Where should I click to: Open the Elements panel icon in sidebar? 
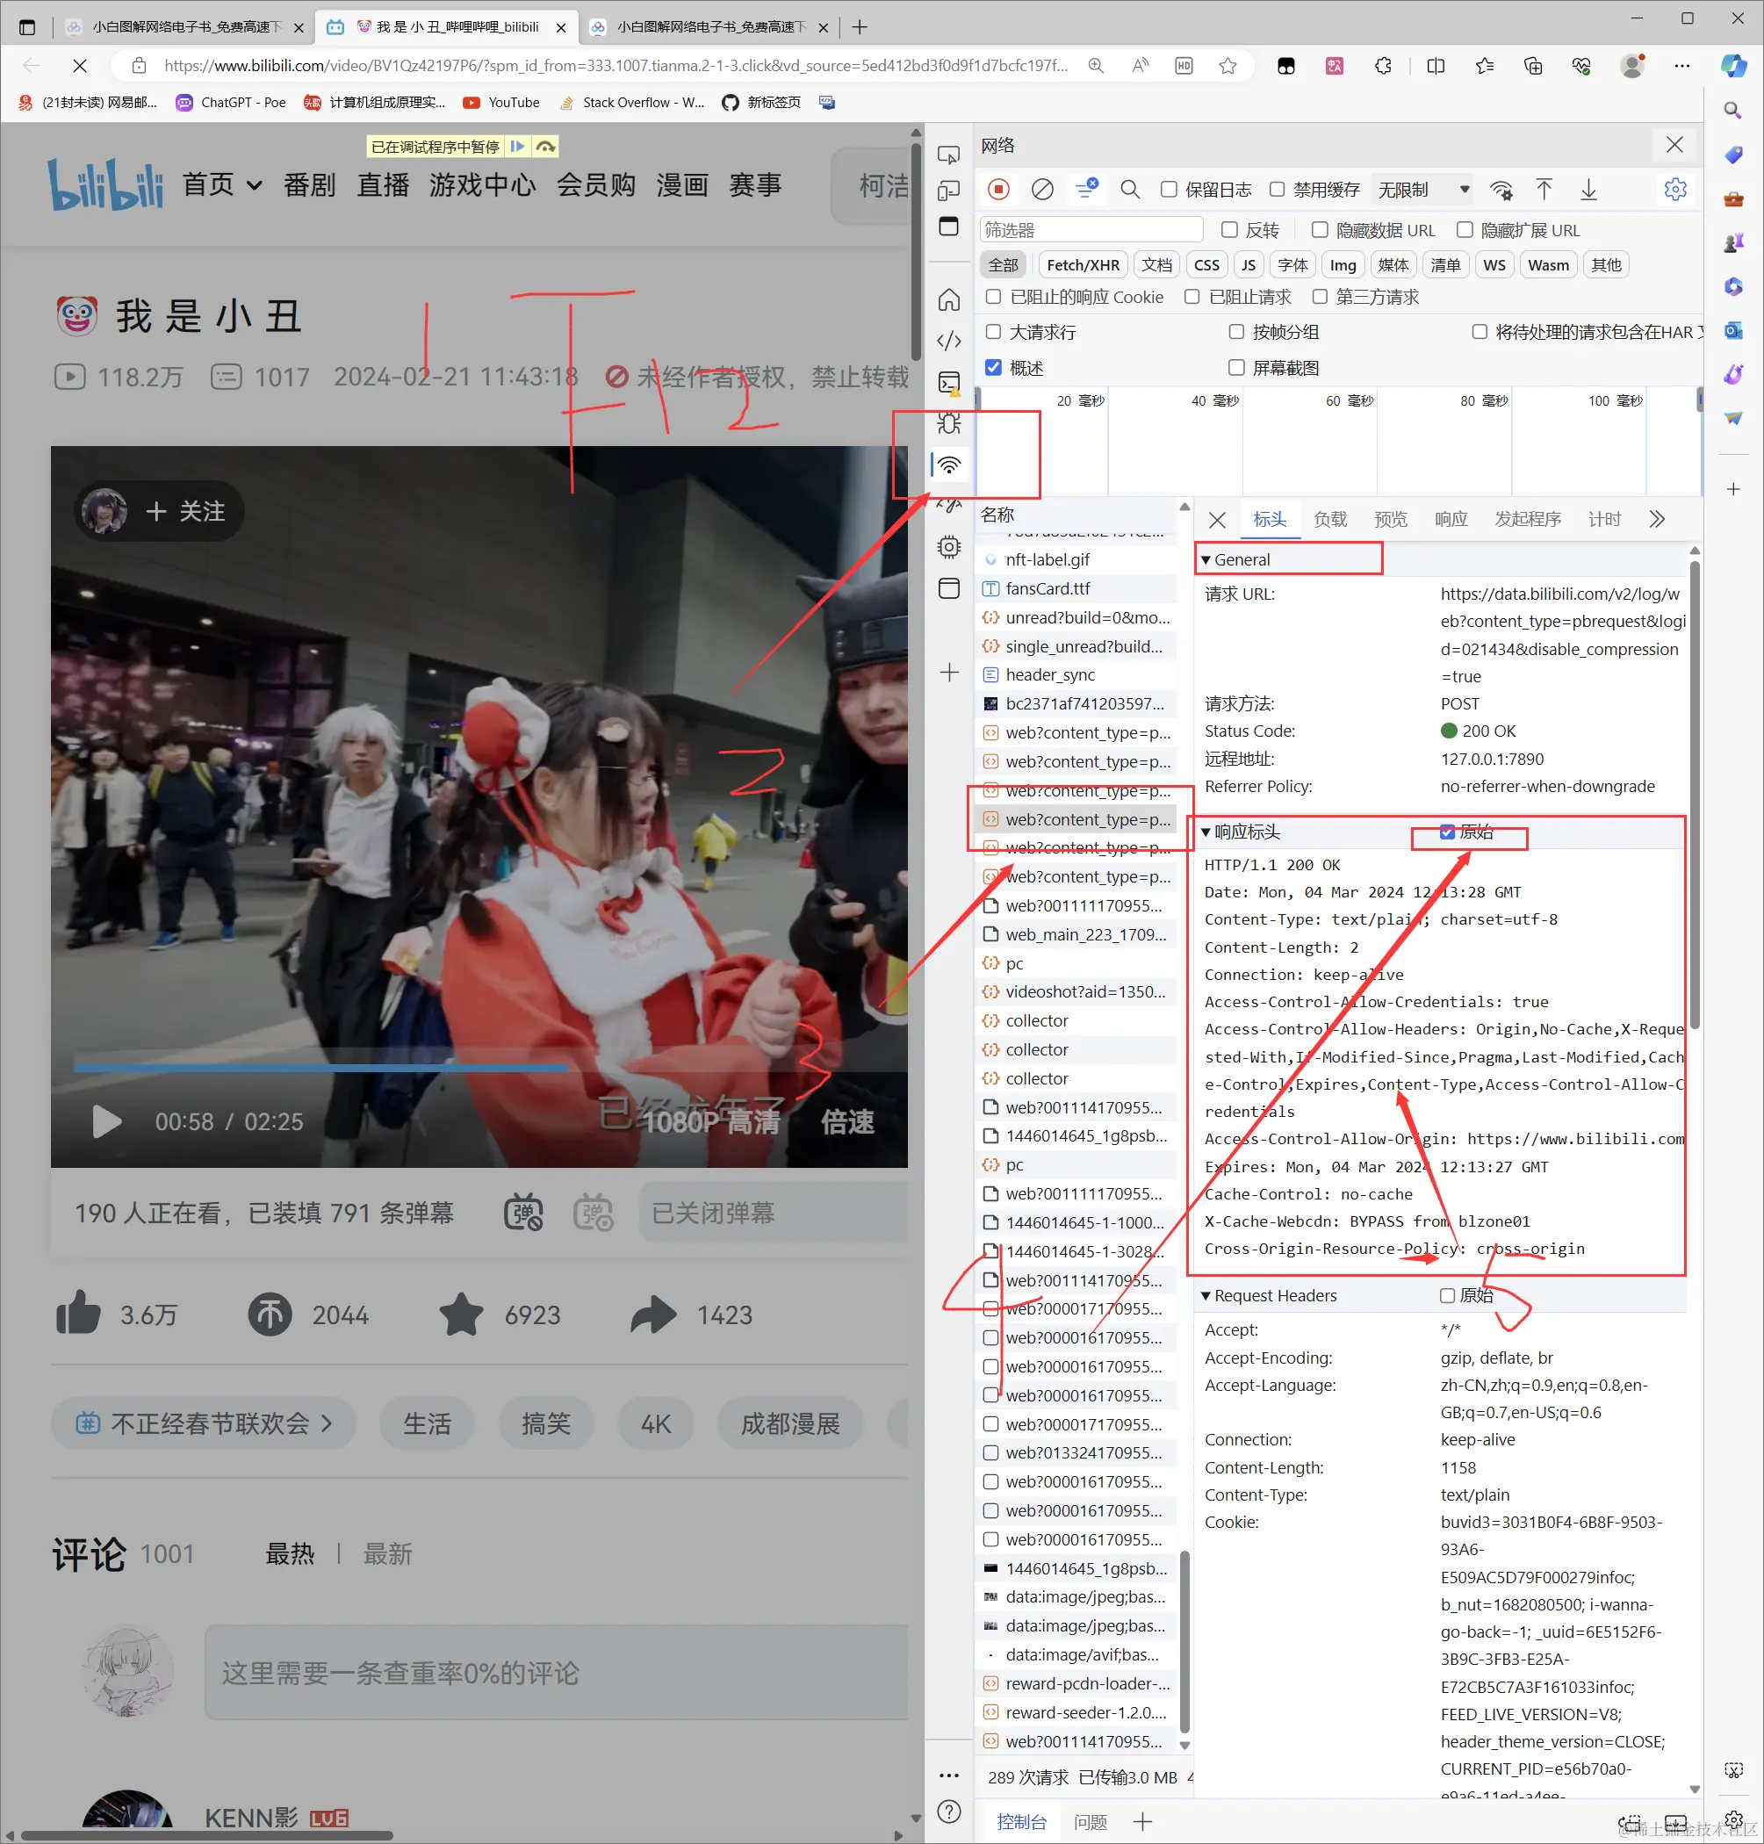point(949,341)
